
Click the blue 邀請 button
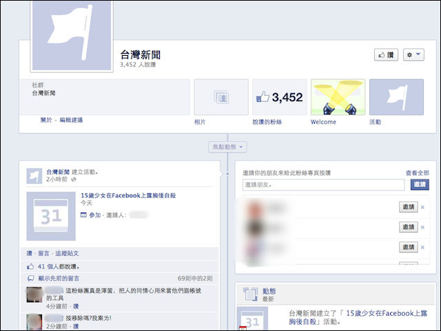point(420,184)
